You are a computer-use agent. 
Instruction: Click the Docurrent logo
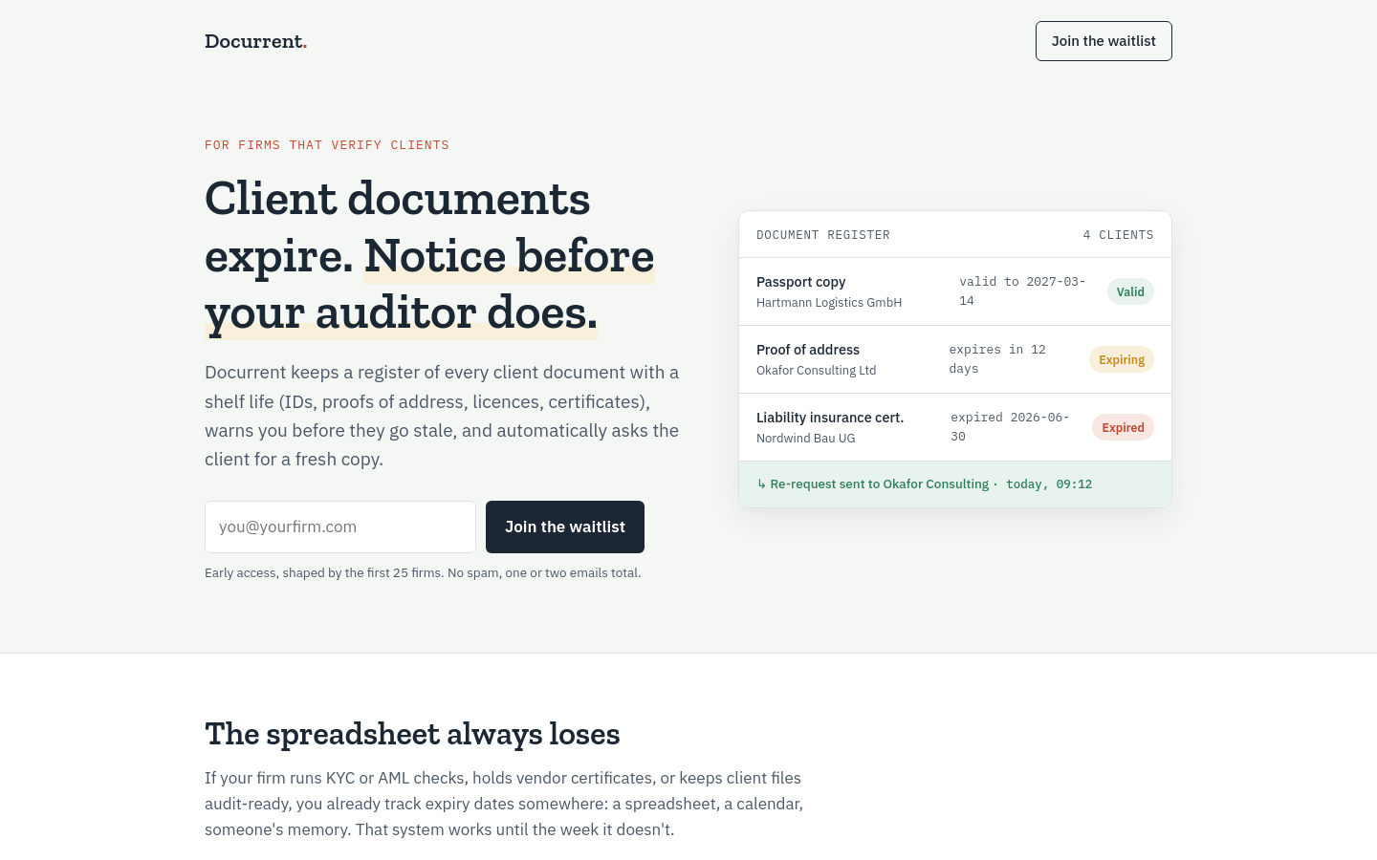click(255, 41)
